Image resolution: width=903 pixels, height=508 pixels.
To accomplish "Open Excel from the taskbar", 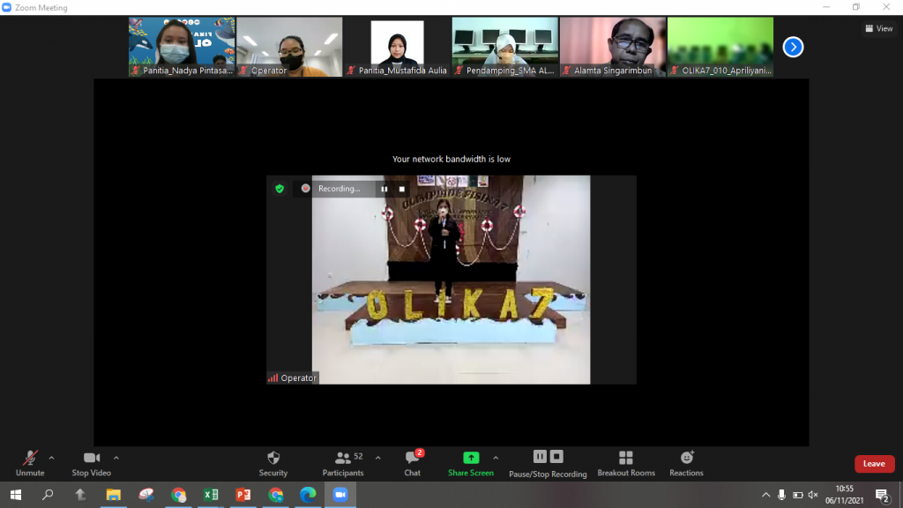I will click(x=211, y=495).
